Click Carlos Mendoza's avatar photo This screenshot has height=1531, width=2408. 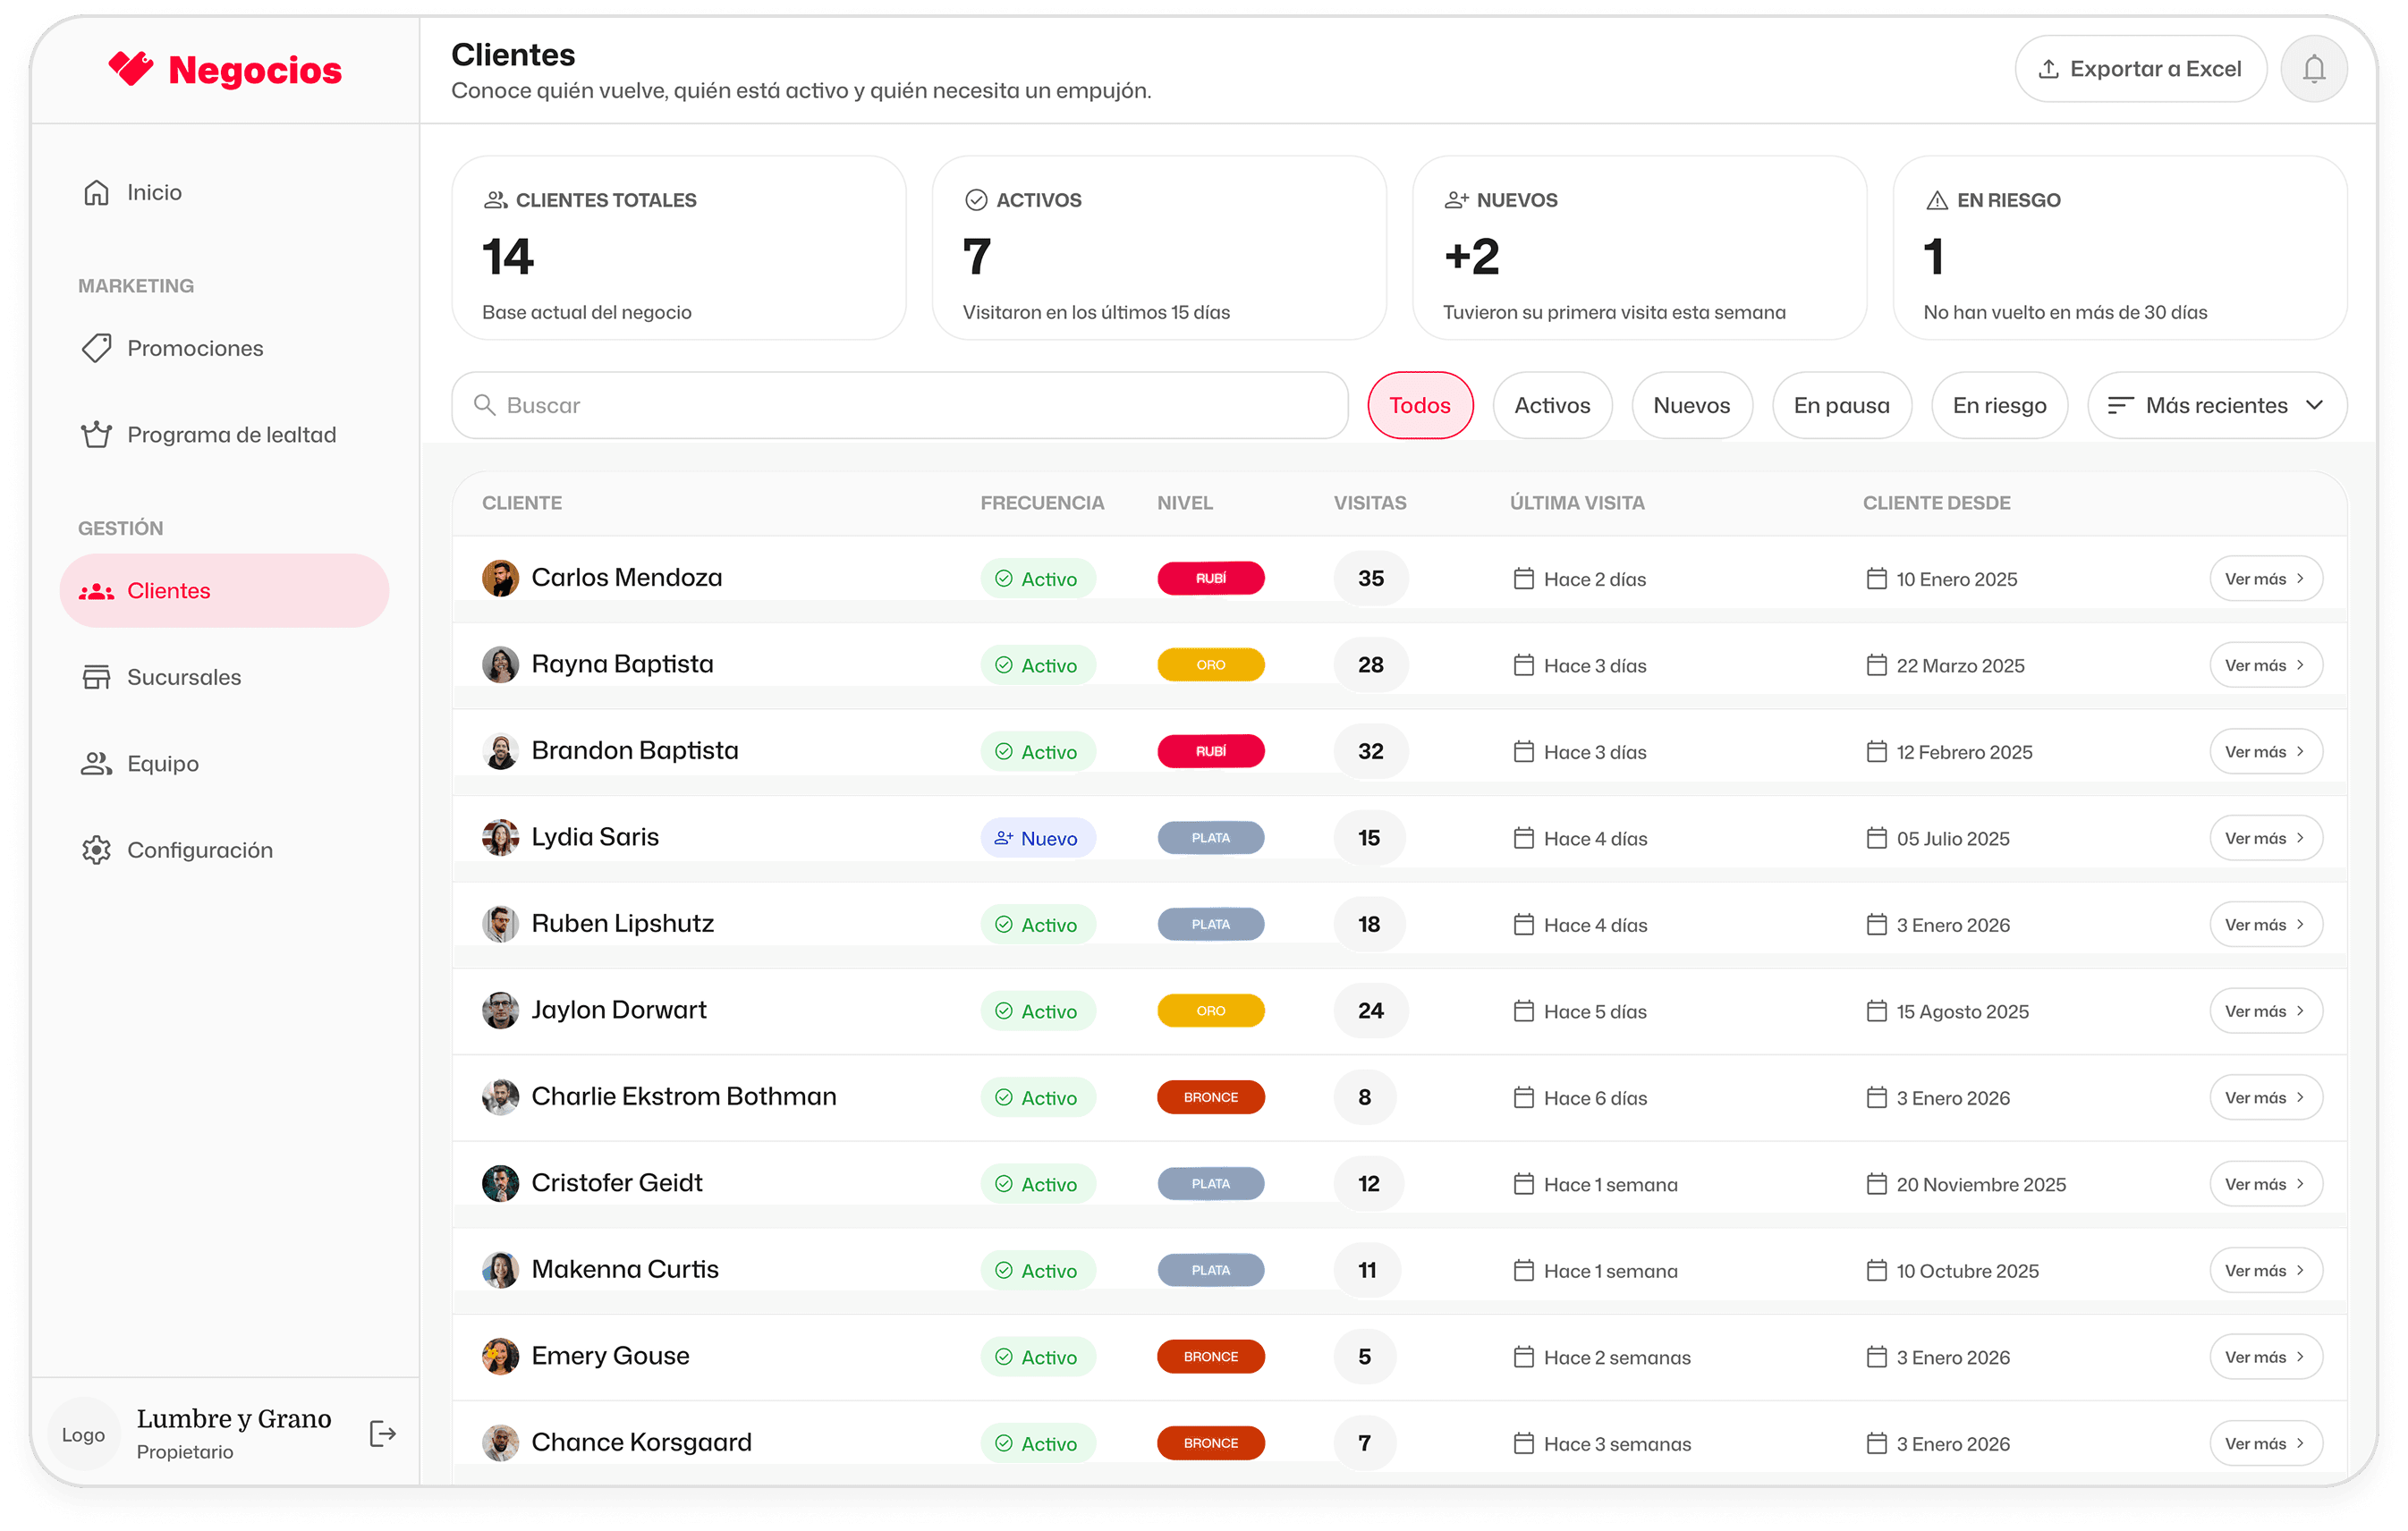(500, 578)
